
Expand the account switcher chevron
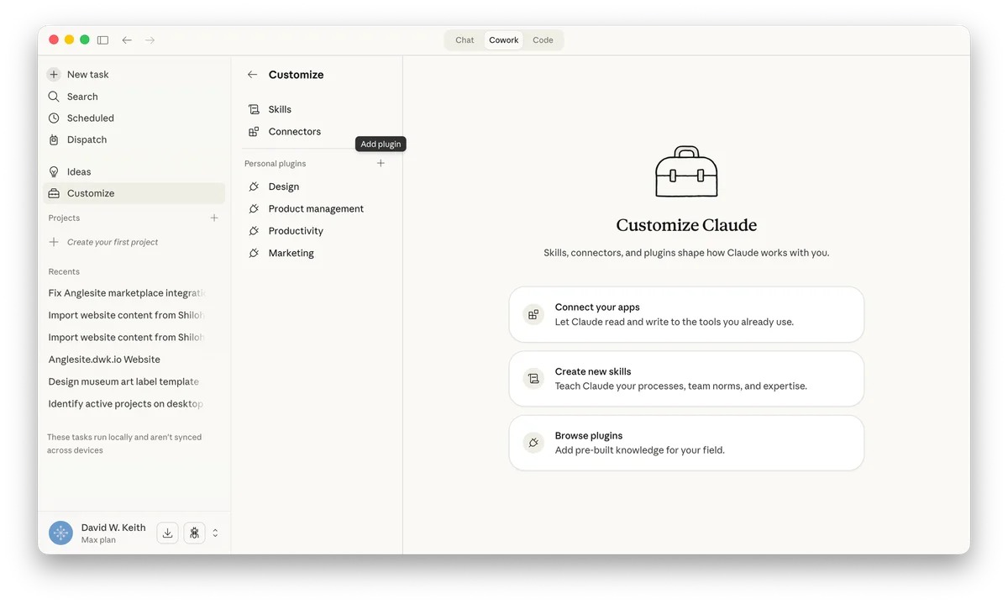[216, 533]
